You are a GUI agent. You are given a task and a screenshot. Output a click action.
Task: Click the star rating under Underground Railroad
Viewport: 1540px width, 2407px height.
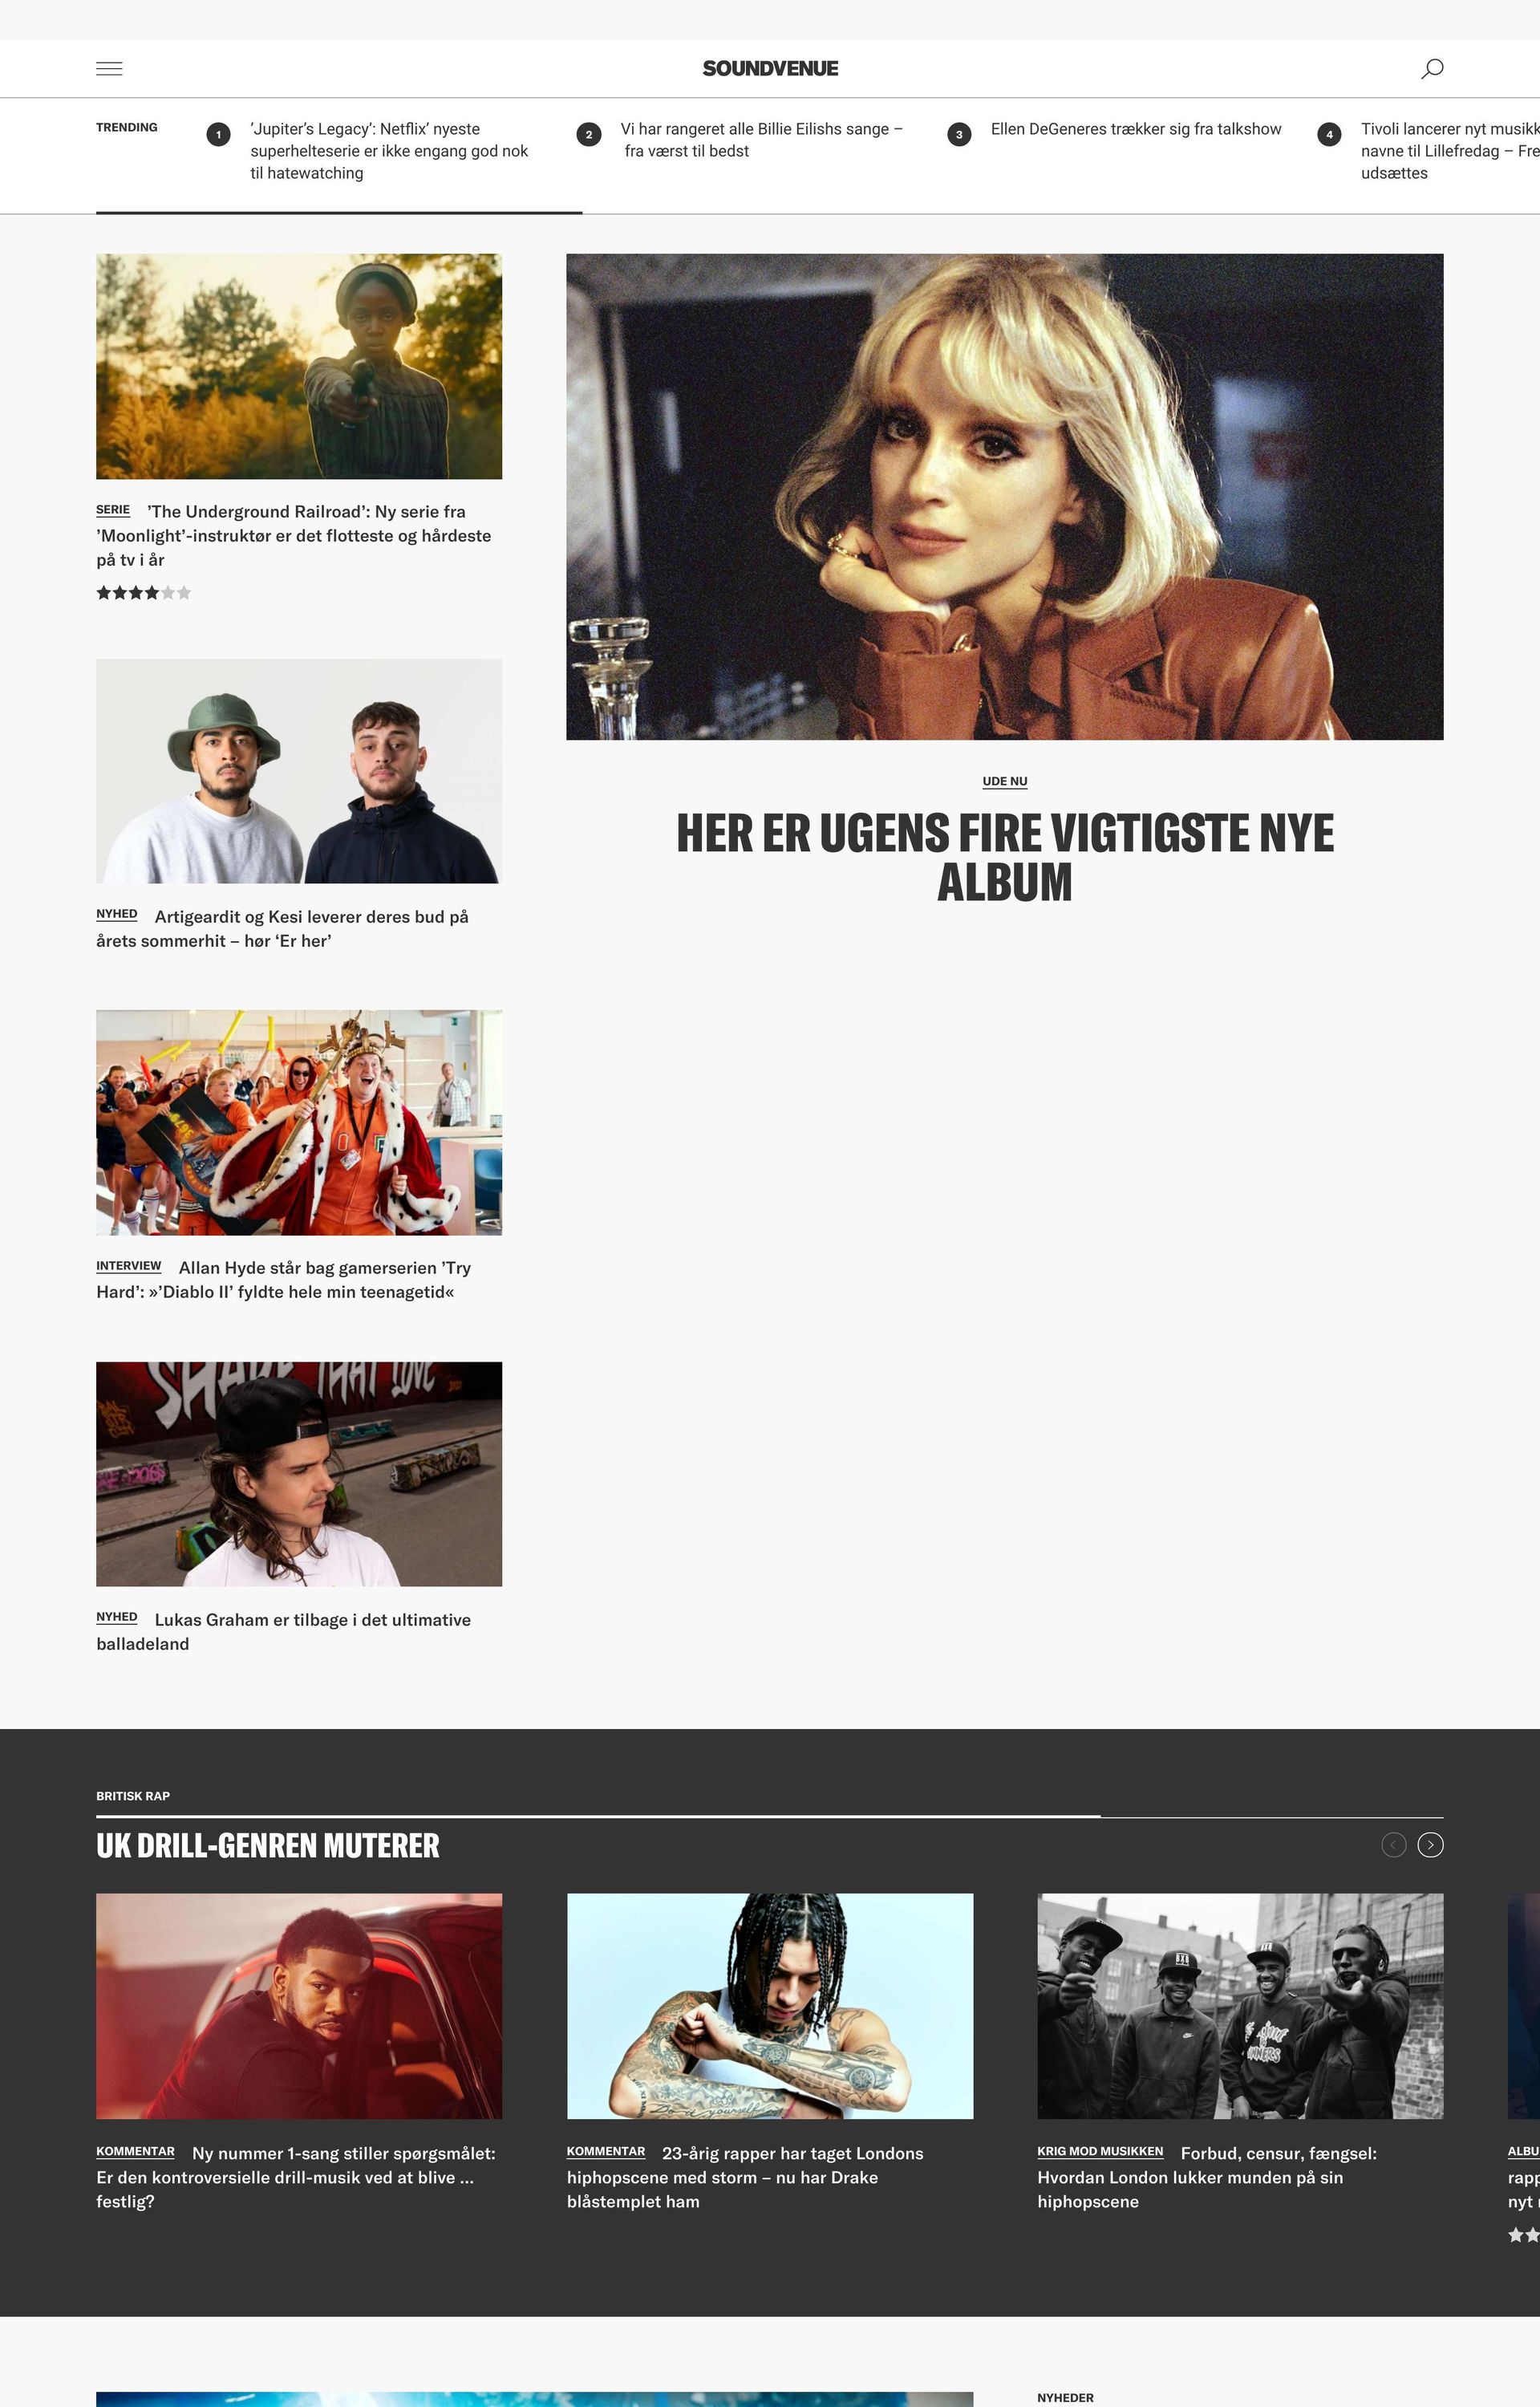pyautogui.click(x=143, y=593)
